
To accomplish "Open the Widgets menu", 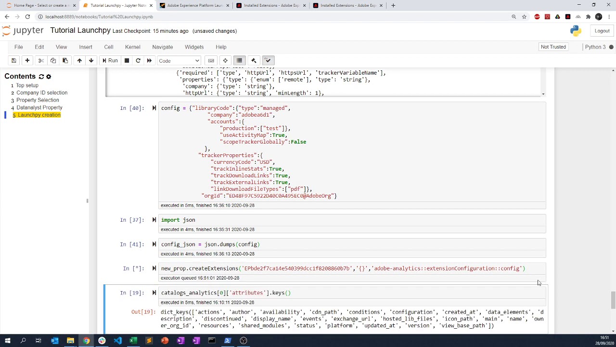I will [194, 47].
